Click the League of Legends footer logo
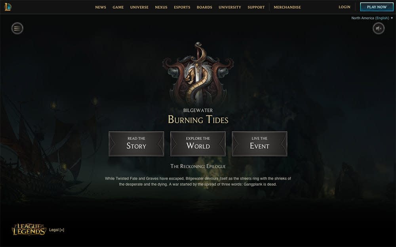The width and height of the screenshot is (396, 247). tap(29, 229)
